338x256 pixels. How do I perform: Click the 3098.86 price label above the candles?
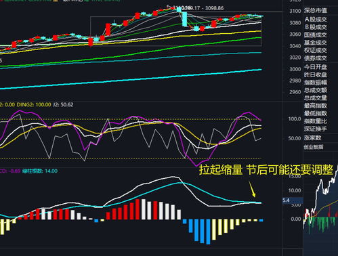(x=215, y=8)
